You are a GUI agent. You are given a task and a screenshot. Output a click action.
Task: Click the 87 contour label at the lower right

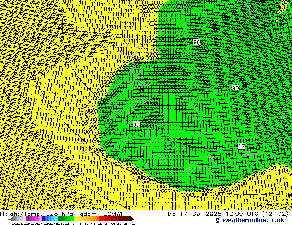click(x=241, y=146)
